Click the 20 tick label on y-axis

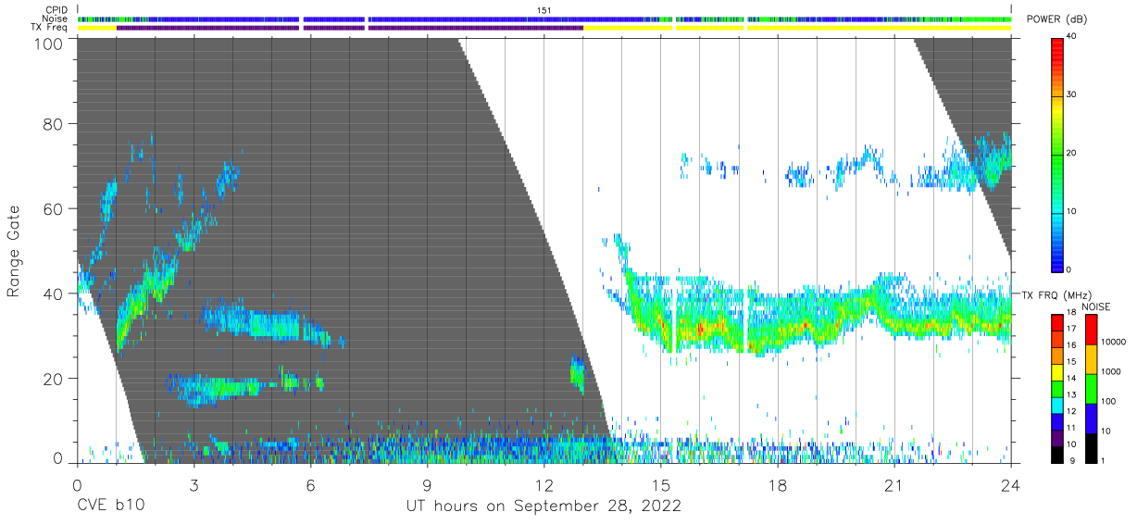click(53, 379)
